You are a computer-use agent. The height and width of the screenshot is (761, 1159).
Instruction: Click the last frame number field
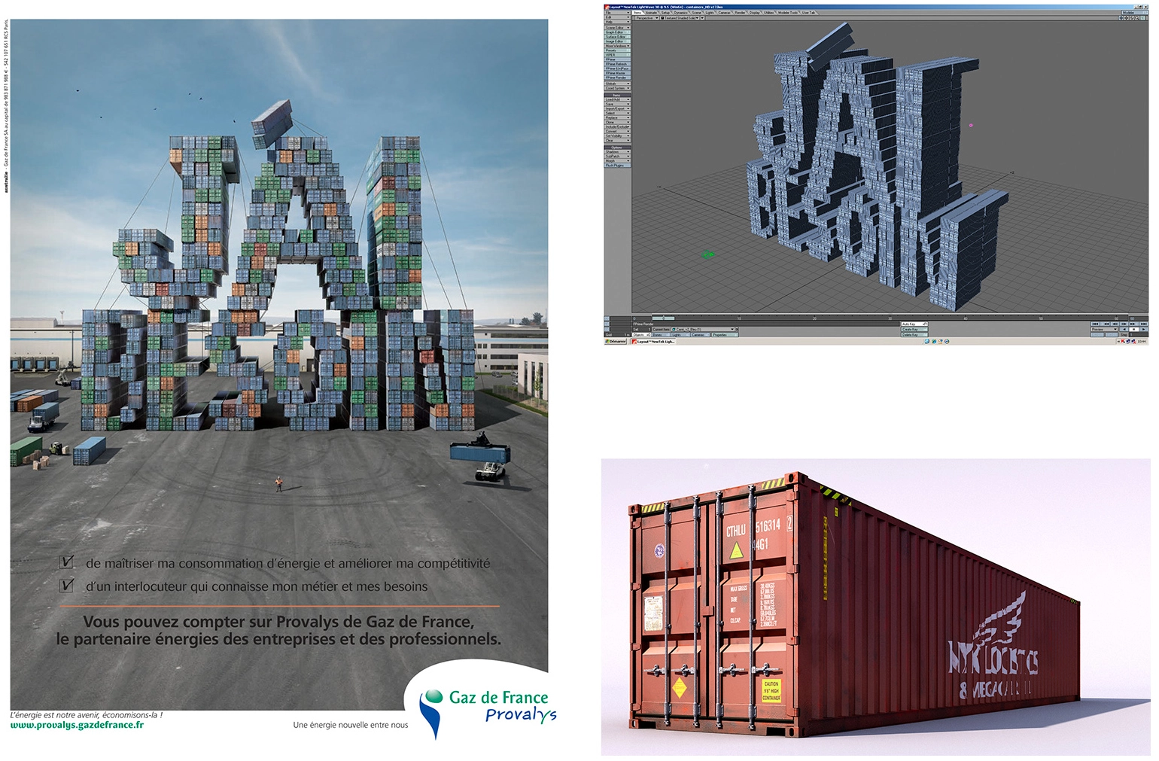tap(1138, 318)
